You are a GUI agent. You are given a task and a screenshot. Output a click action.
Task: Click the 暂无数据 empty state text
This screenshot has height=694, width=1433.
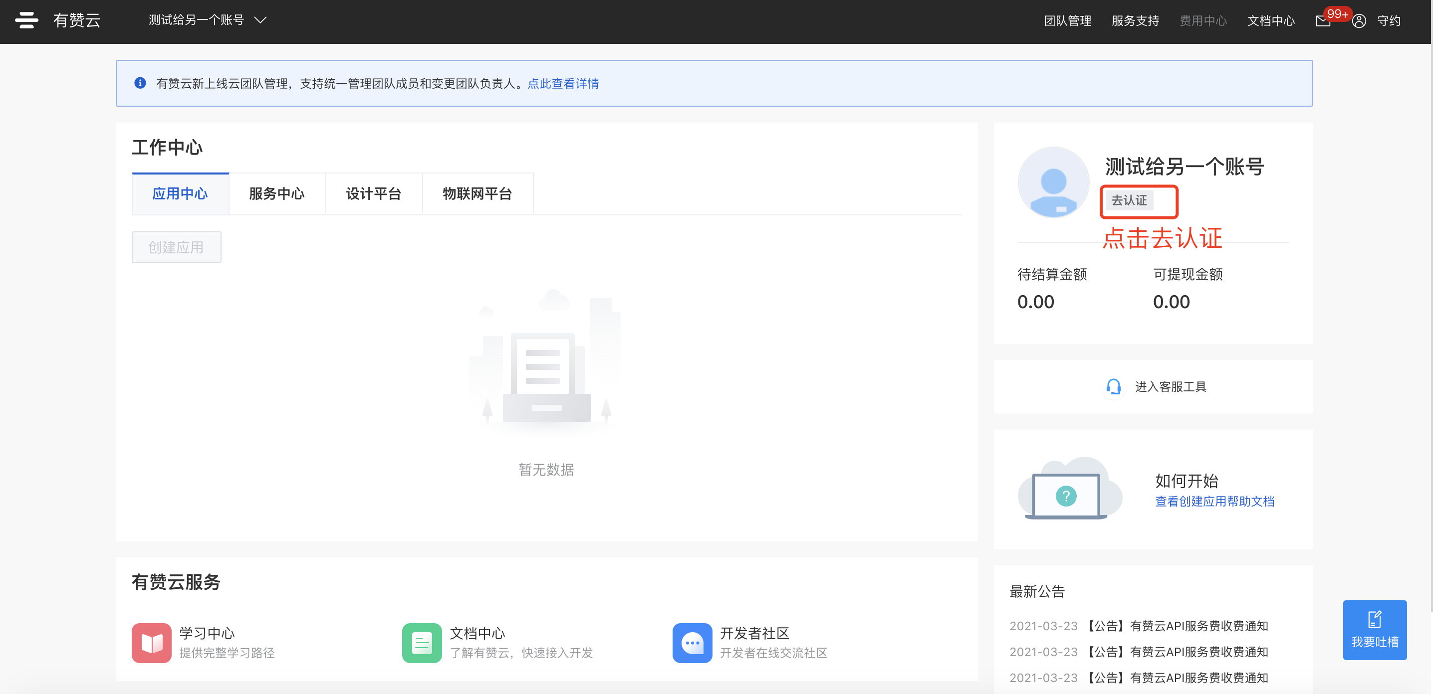pos(546,470)
